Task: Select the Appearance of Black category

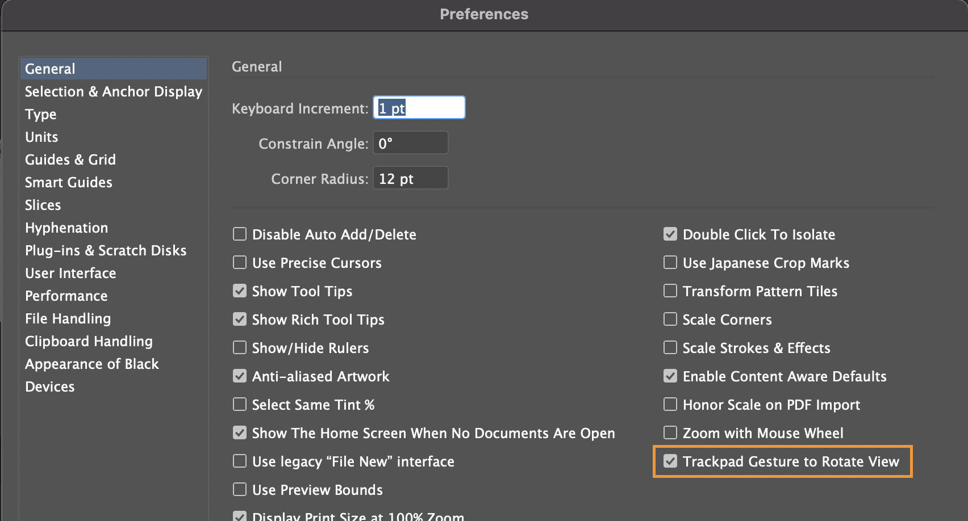Action: coord(92,364)
